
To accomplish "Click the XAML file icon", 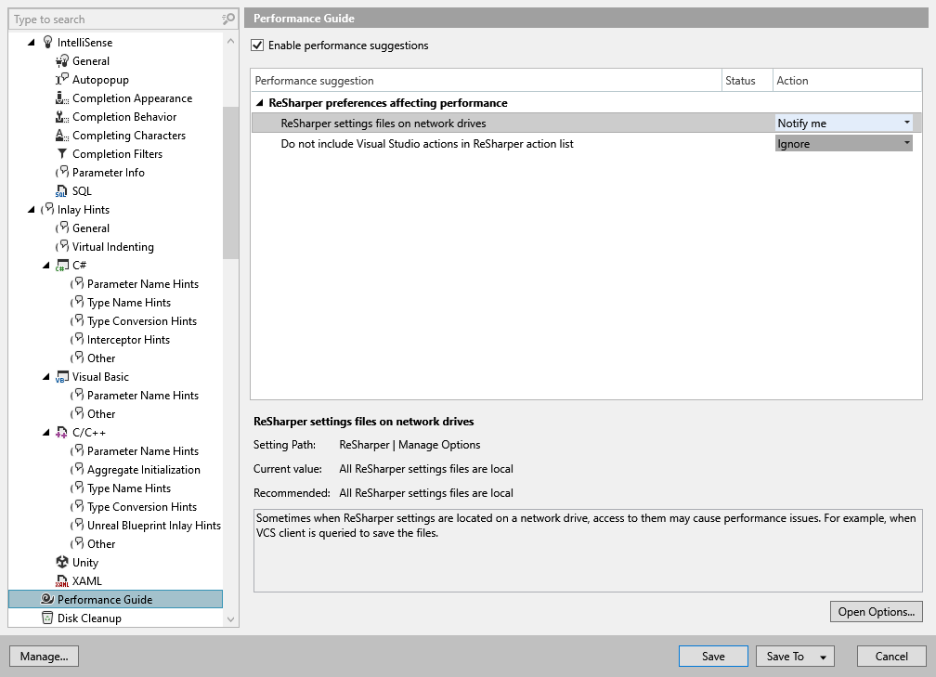I will [x=62, y=580].
